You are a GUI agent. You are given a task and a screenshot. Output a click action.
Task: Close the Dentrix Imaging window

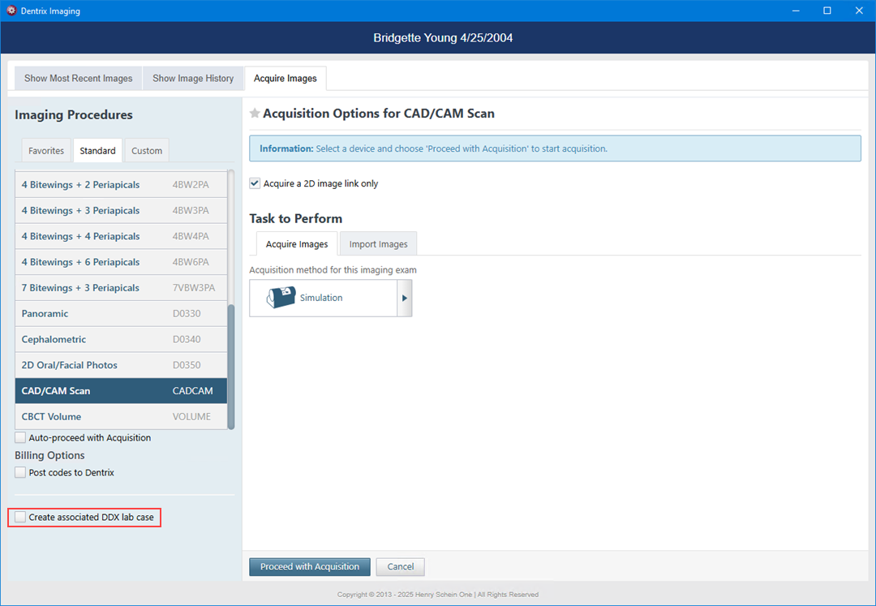[x=859, y=11]
